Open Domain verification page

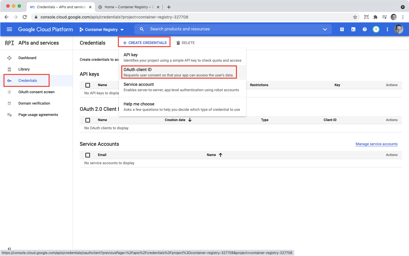click(x=34, y=103)
